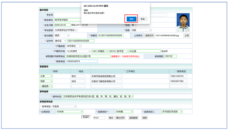Click the 上传 upload button
This screenshot has width=228, height=131.
point(187,36)
